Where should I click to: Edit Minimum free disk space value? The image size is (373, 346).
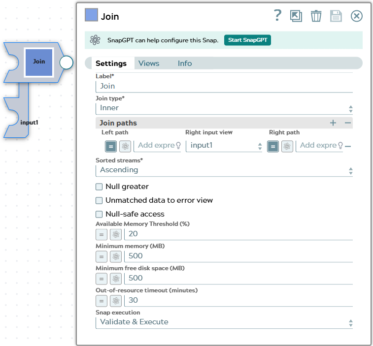[x=238, y=278]
